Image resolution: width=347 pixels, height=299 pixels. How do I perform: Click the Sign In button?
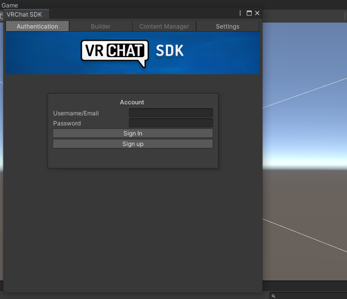(133, 133)
